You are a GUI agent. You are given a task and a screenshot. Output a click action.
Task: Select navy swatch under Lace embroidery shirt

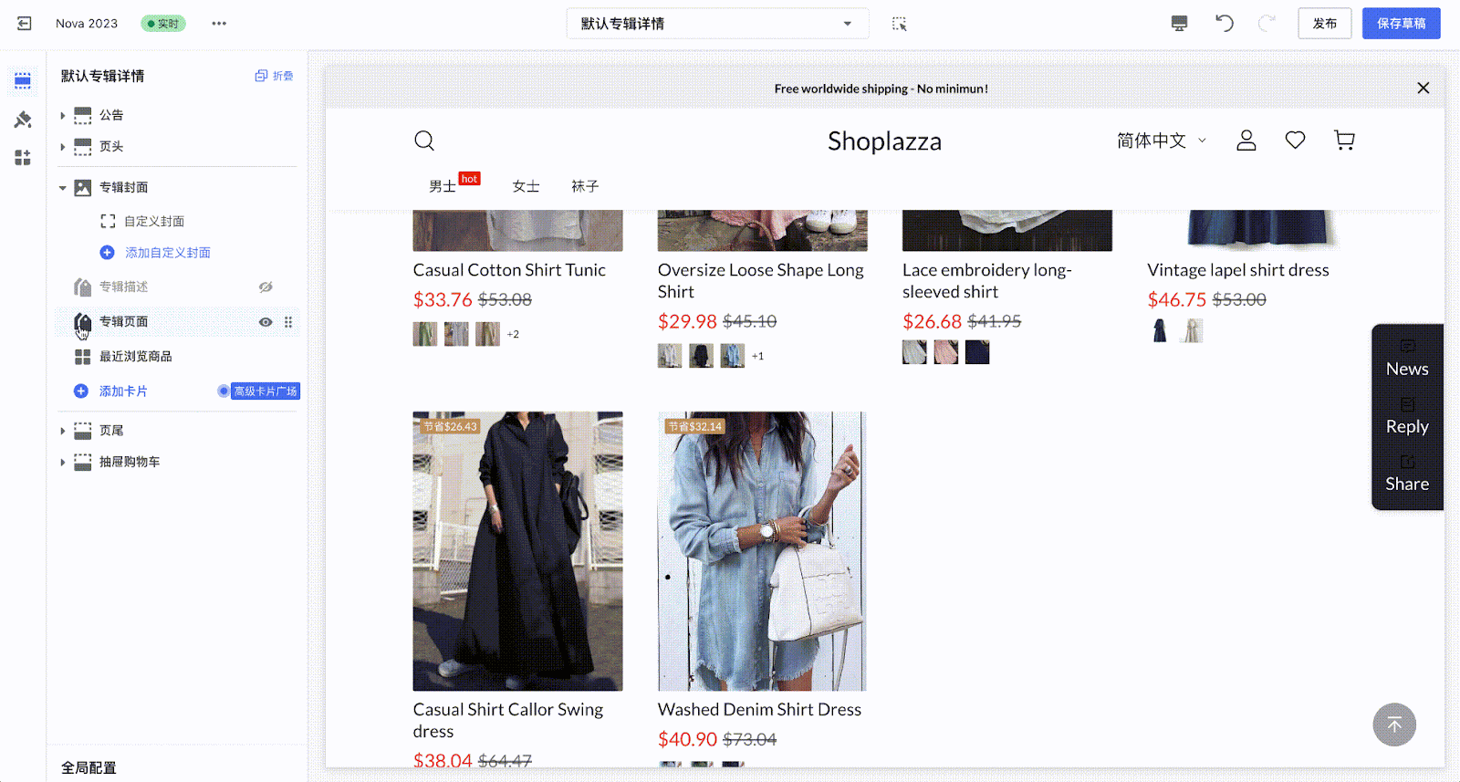977,352
